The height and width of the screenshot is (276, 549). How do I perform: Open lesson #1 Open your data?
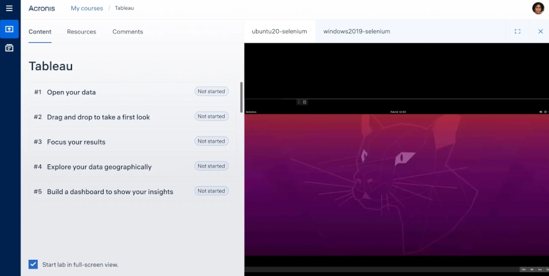[71, 92]
